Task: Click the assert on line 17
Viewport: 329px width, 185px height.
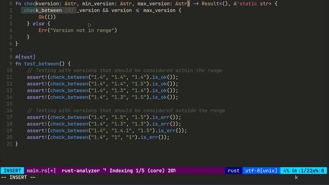Action: [104, 117]
